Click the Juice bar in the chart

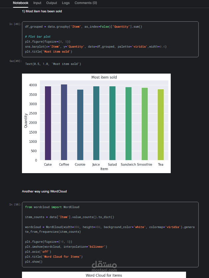pos(96,123)
